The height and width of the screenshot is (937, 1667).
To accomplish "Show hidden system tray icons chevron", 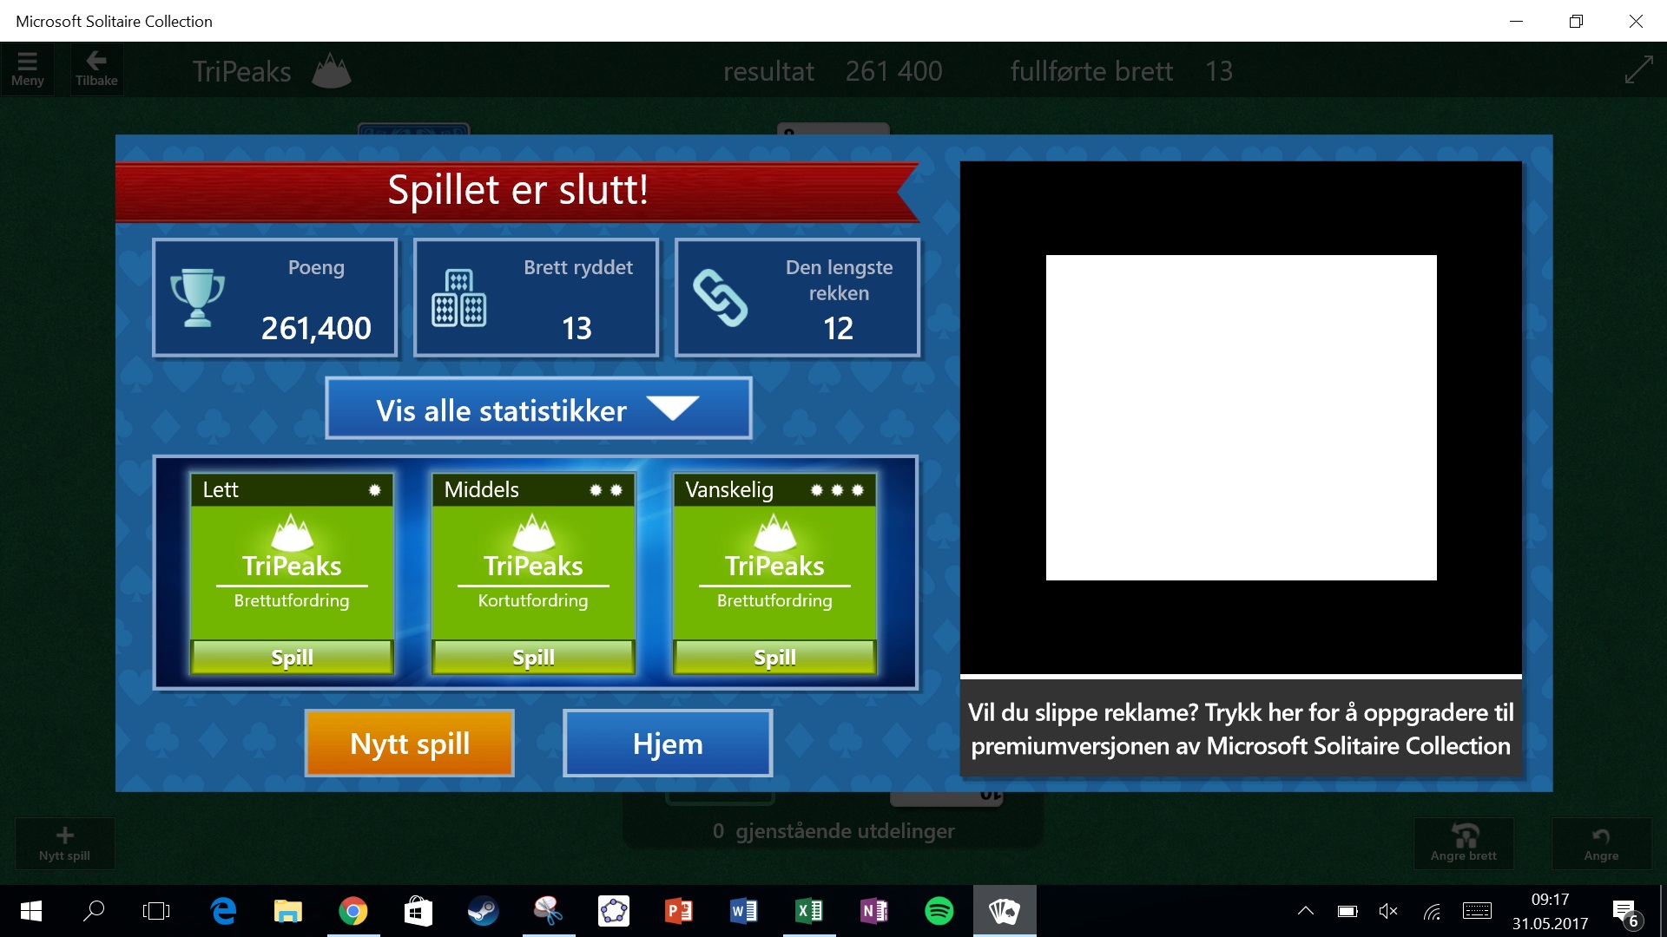I will pyautogui.click(x=1305, y=911).
